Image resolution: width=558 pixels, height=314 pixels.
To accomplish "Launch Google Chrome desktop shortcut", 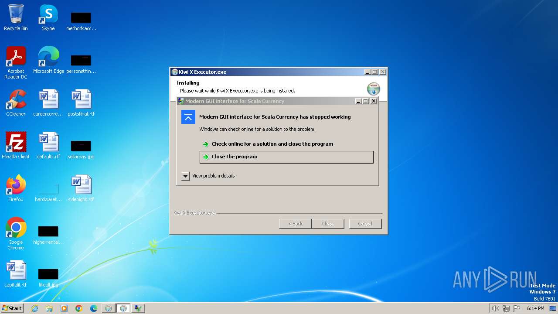I will (16, 234).
